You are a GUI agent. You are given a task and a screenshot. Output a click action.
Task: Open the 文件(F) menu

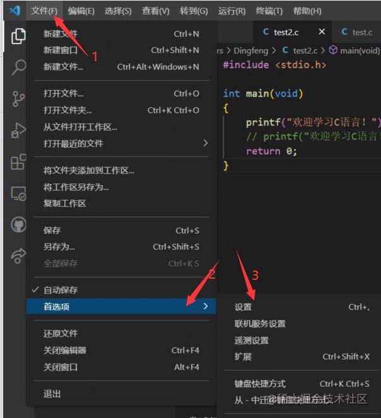click(x=44, y=11)
